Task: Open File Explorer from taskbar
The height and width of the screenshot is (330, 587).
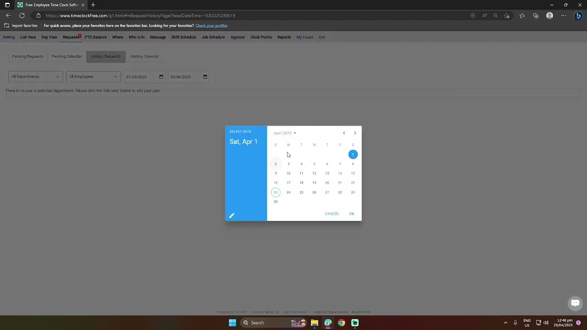Action: tap(315, 323)
